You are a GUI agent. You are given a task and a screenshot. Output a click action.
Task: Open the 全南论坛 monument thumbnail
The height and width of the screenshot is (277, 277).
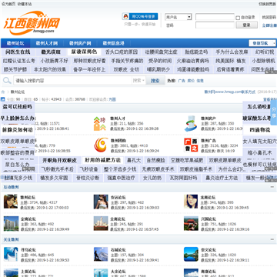pos(101,223)
